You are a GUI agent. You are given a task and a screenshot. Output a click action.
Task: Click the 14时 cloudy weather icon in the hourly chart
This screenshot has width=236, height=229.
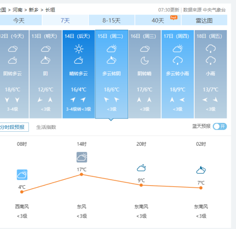click(x=82, y=157)
